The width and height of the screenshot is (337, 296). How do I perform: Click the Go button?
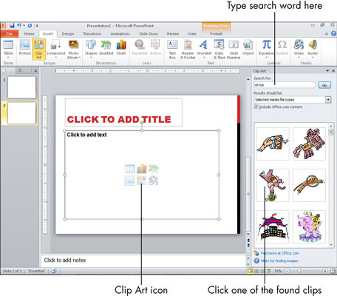[x=324, y=85]
